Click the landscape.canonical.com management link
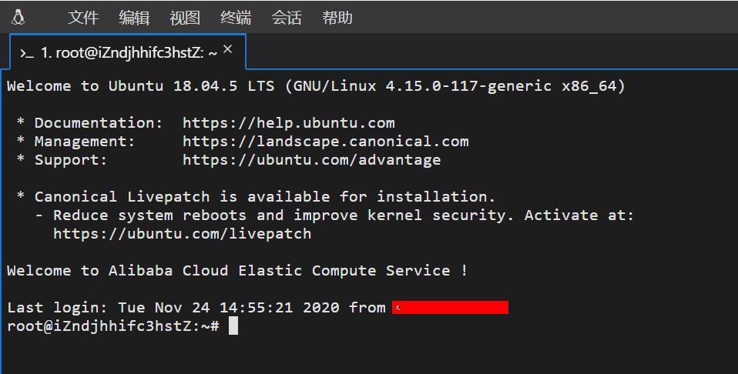 click(x=325, y=142)
